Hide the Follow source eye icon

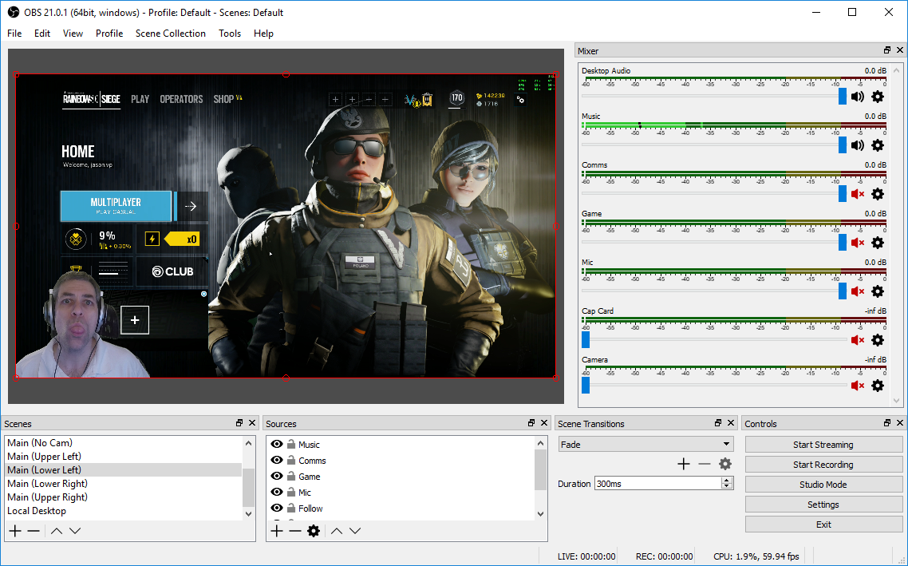point(277,508)
